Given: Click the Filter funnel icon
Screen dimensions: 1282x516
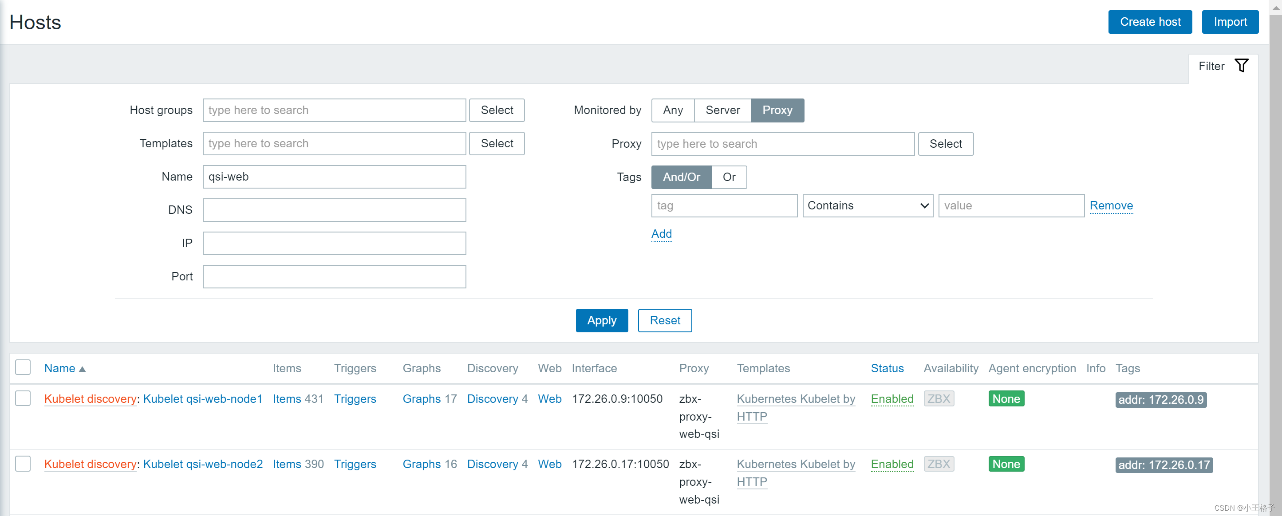Looking at the screenshot, I should tap(1241, 66).
